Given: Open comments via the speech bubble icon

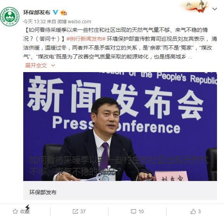Looking at the screenshot, I should pyautogui.click(x=133, y=211).
